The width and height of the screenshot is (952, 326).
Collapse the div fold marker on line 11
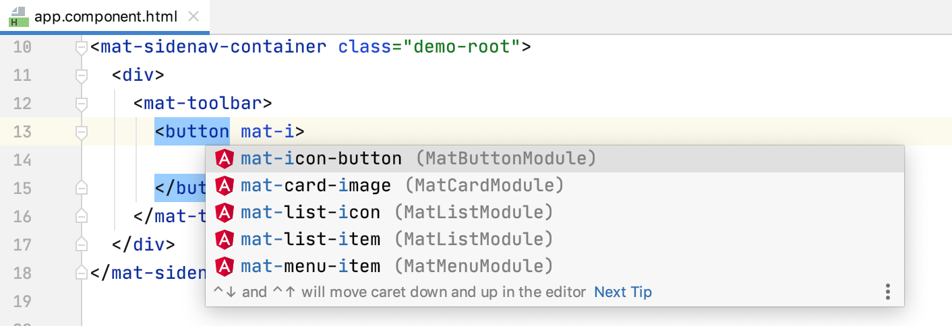point(82,75)
